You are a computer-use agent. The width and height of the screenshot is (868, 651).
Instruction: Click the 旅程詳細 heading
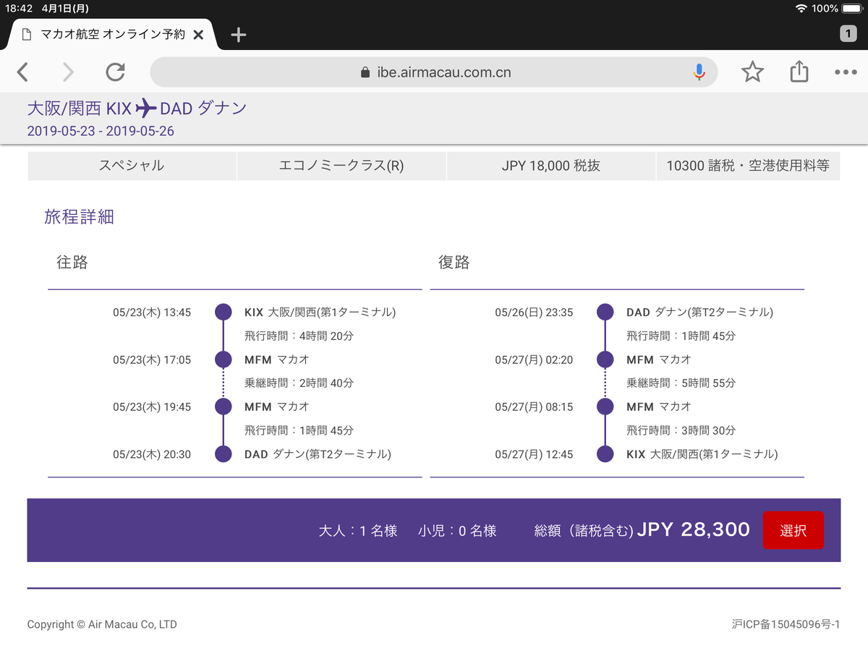79,216
